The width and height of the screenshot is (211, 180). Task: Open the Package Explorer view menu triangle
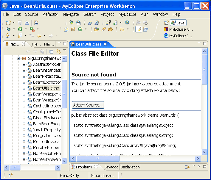[x=64, y=51]
